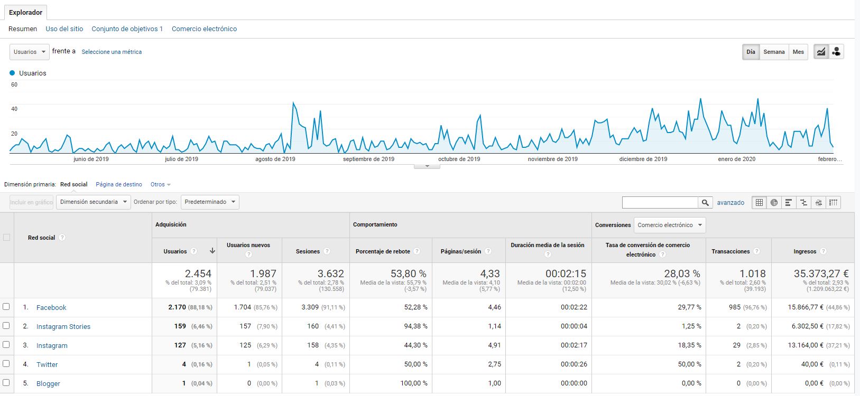Open the Blogger row link
Viewport: 860px width, 396px height.
(x=48, y=383)
